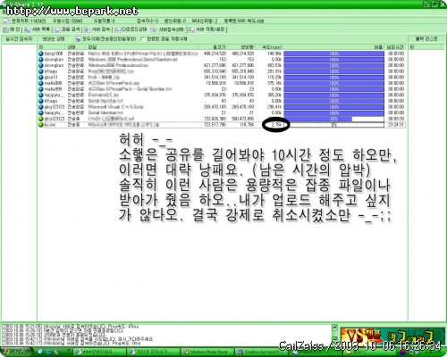This screenshot has width=447, height=357.
Task: Click the globe icon of the 375,934,976 row
Action: pyautogui.click(x=41, y=95)
